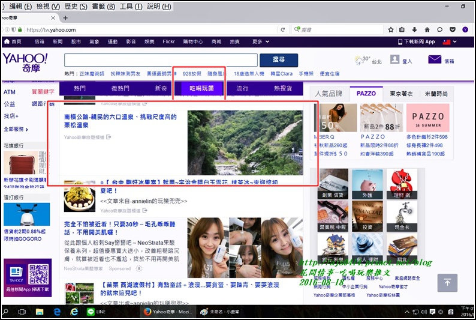Open the Action Center notification icon
The image size is (476, 320).
tap(432, 312)
